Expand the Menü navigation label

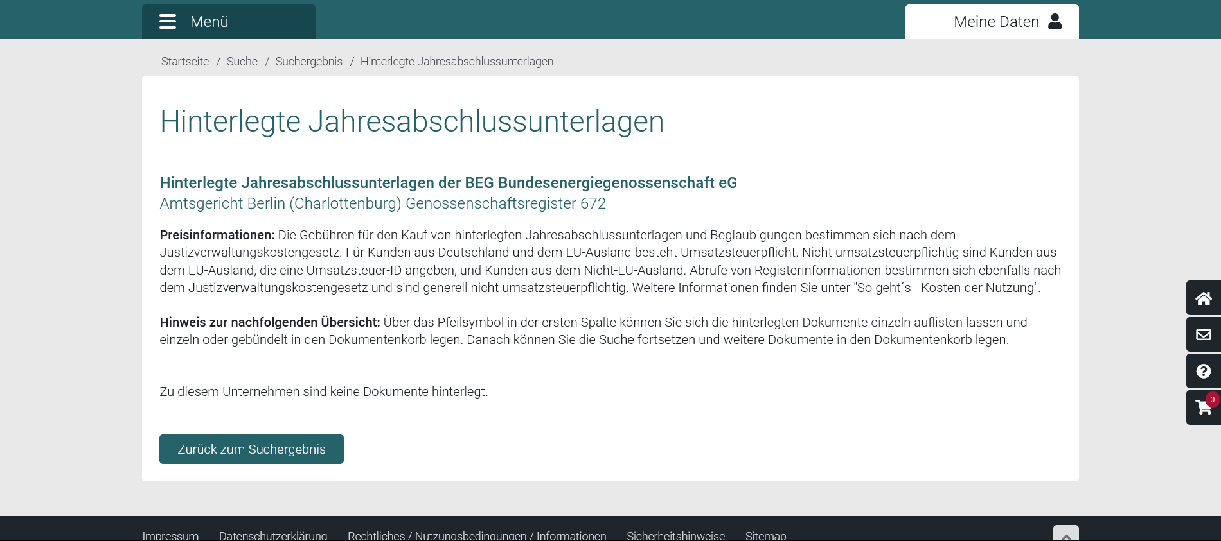pyautogui.click(x=209, y=22)
